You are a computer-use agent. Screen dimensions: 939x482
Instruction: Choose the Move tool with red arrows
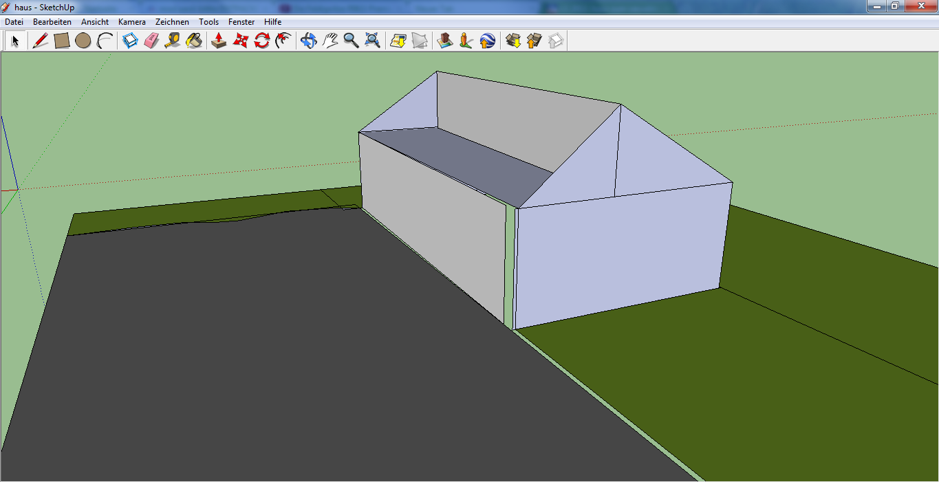tap(240, 41)
